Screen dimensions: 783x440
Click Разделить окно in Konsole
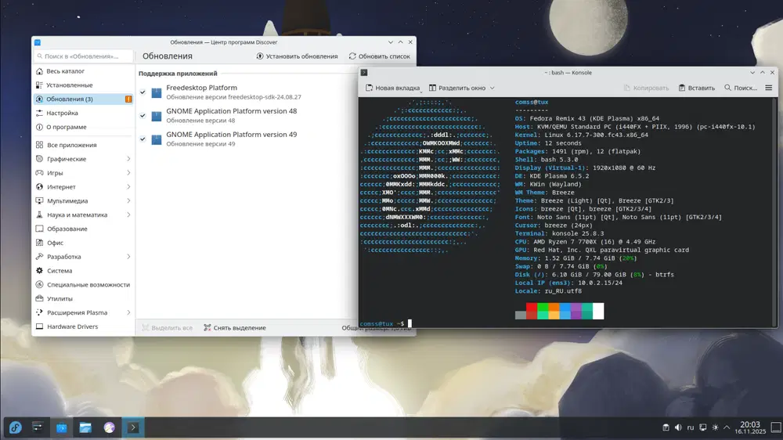click(457, 88)
